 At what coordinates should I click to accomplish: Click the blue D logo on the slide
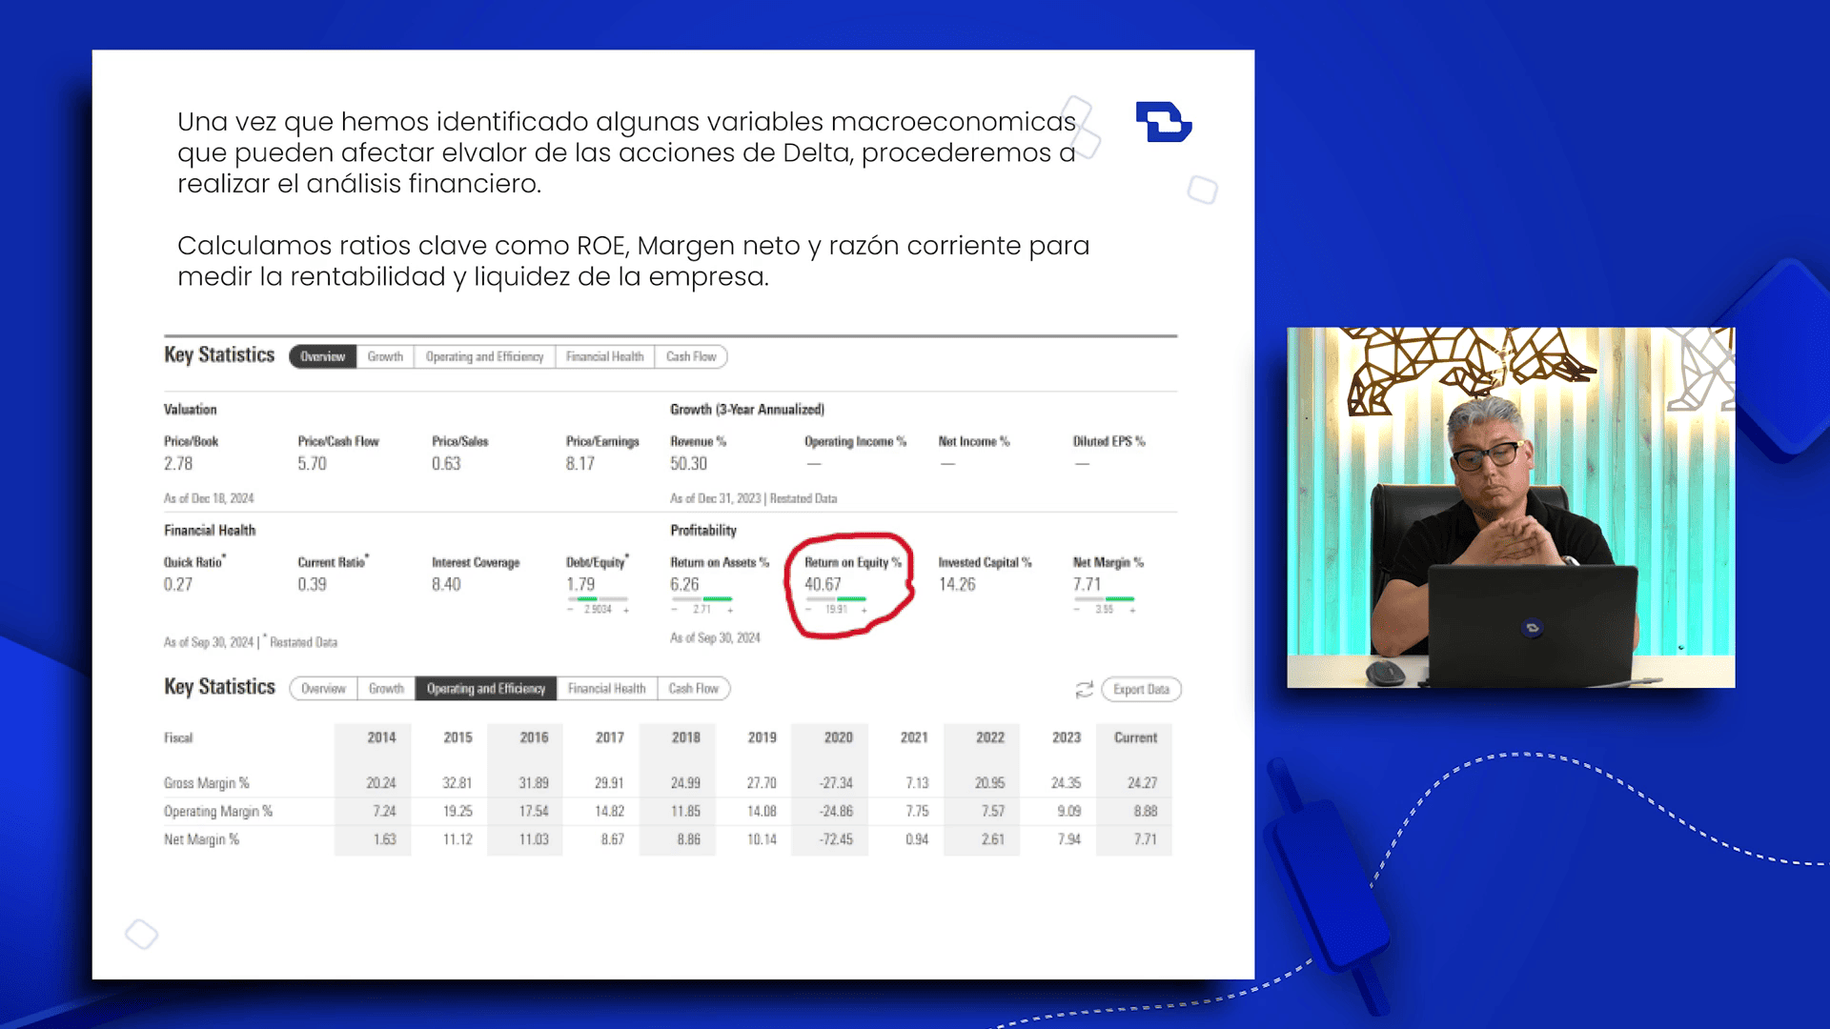point(1163,122)
